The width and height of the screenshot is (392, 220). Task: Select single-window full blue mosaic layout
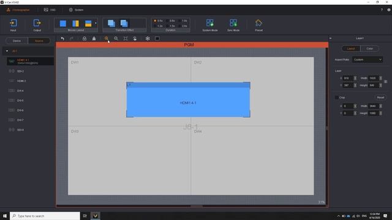pyautogui.click(x=63, y=24)
